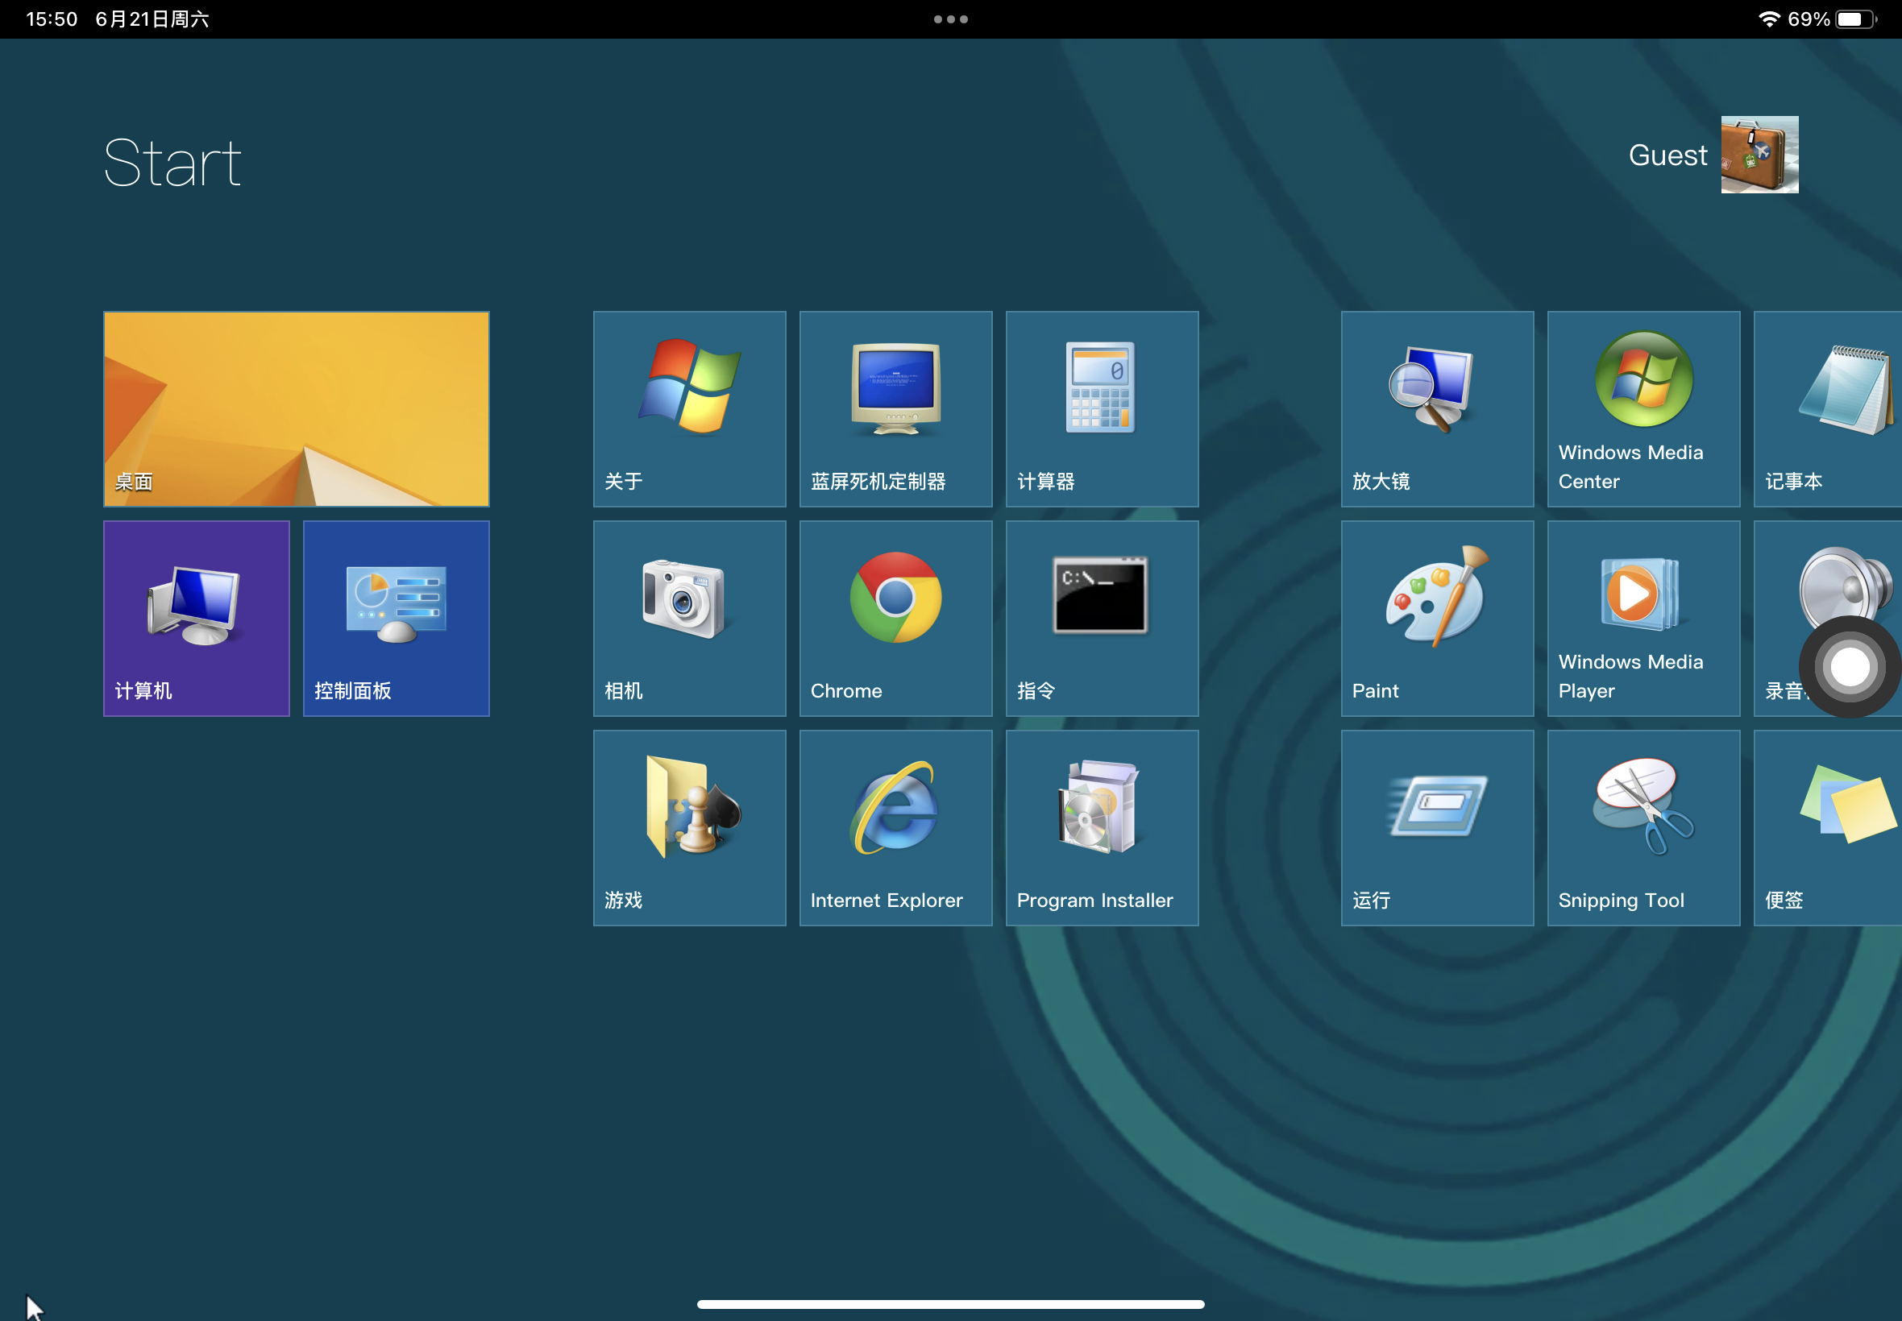The width and height of the screenshot is (1902, 1321).
Task: Click the Start heading text
Action: point(172,162)
